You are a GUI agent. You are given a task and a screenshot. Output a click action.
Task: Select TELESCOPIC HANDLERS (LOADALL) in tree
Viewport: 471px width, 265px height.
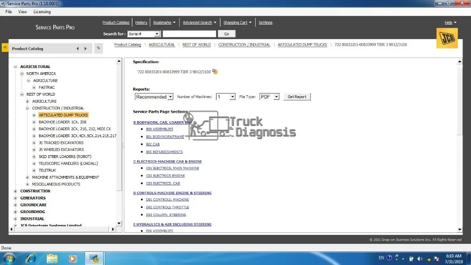click(68, 164)
